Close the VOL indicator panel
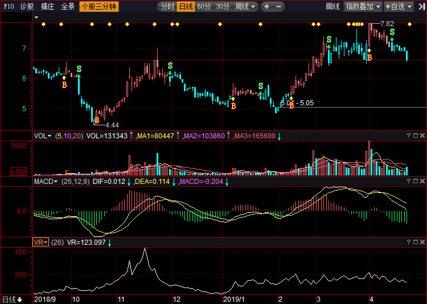Screen dimensions: 427x304 (422, 135)
